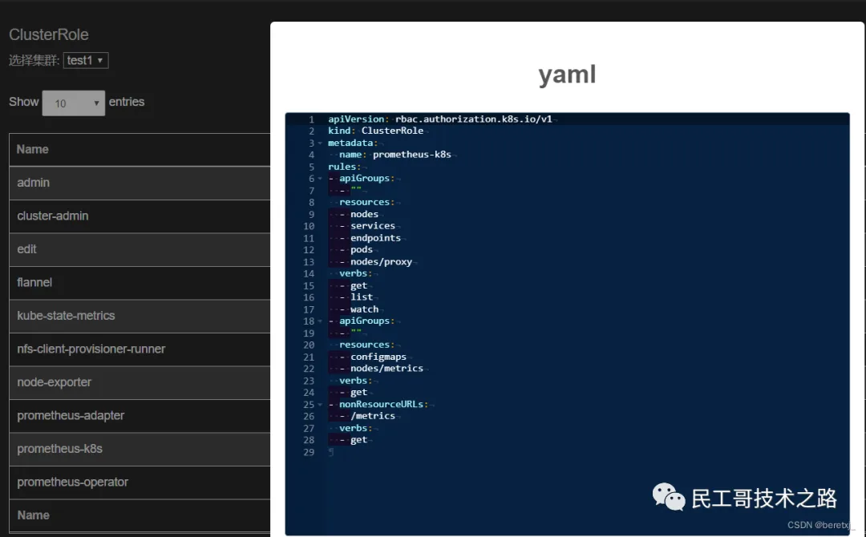Sort table by the top Name header
Image resolution: width=866 pixels, height=537 pixels.
[x=140, y=150]
